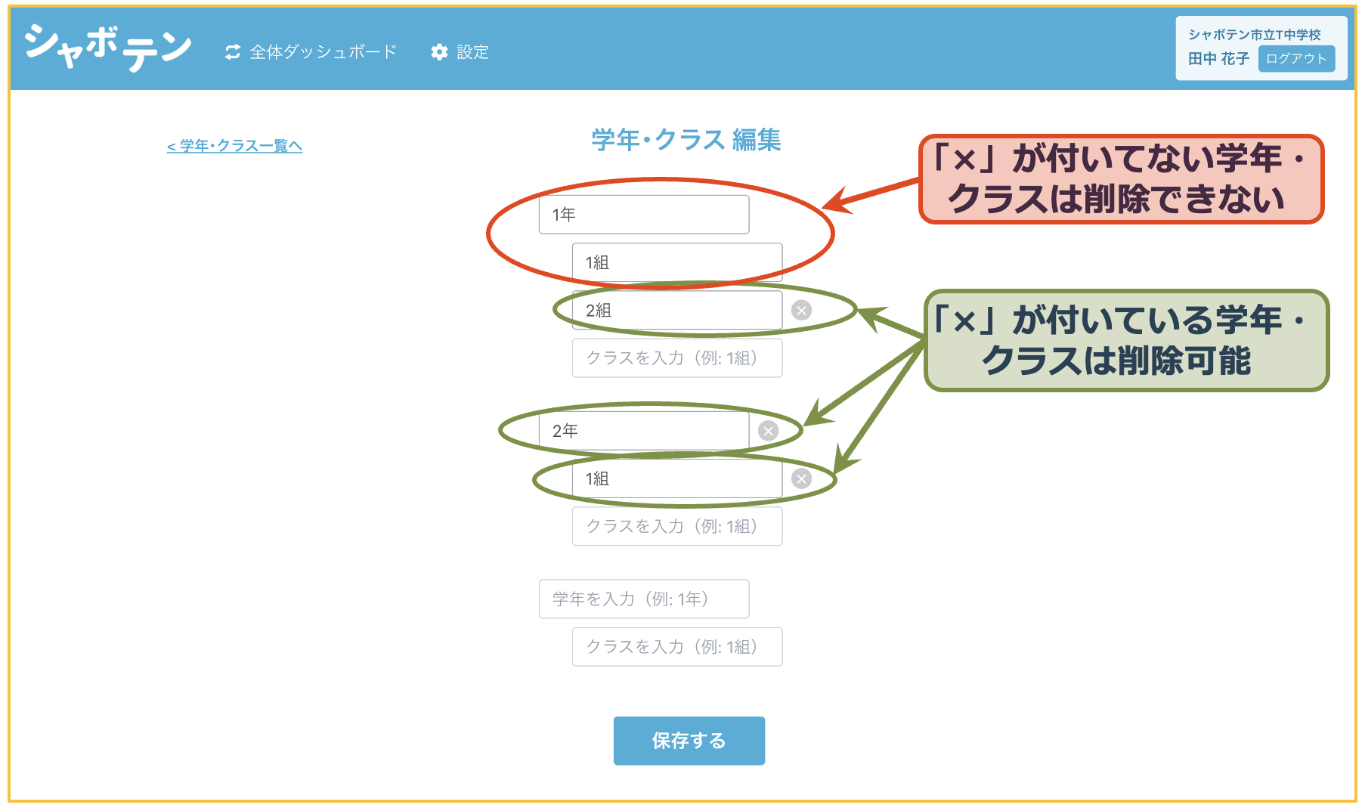The width and height of the screenshot is (1362, 808).
Task: Click the empty class field under 1年
Action: [x=677, y=358]
